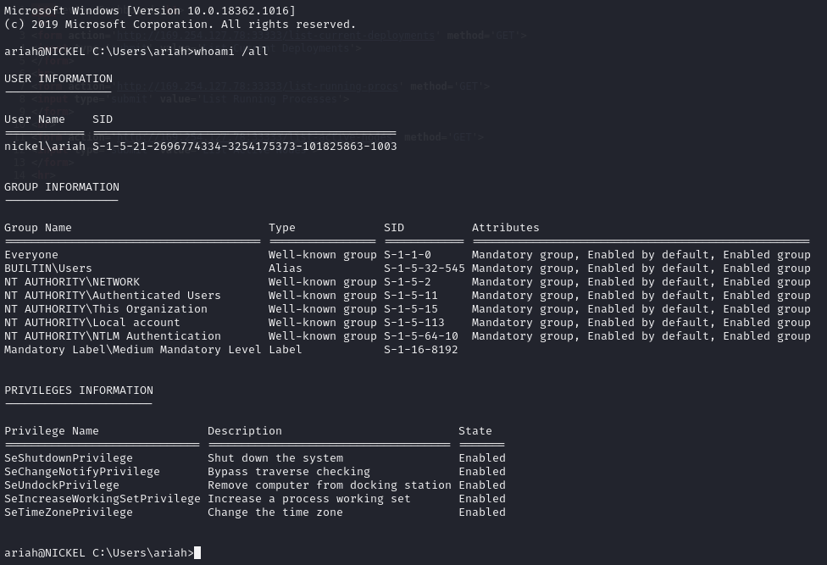Click the NT AUTHORITY\NETWORK group row

(72, 282)
